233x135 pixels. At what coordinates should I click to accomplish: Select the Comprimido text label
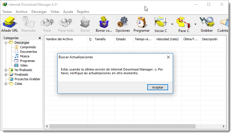[x=28, y=47]
